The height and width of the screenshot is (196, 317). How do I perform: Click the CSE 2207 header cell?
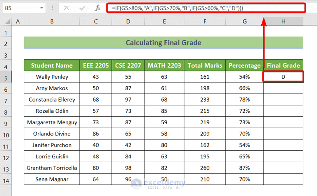pyautogui.click(x=128, y=66)
